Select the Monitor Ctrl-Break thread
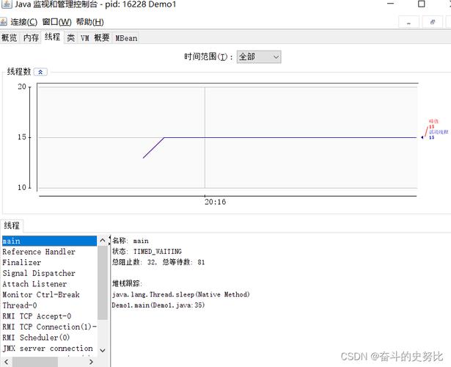Viewport: 451px width, 367px height. pyautogui.click(x=49, y=295)
